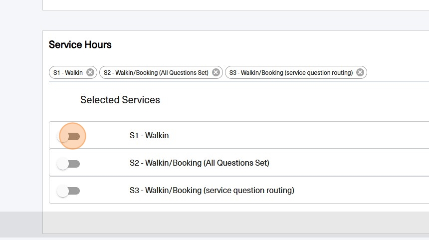
Task: Focus the services field after the S3 chip
Action: click(x=398, y=73)
